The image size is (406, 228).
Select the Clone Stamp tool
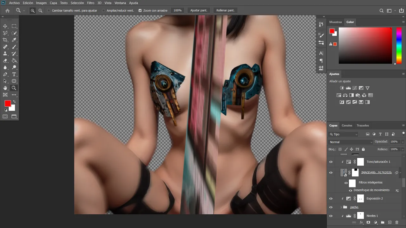click(x=5, y=54)
